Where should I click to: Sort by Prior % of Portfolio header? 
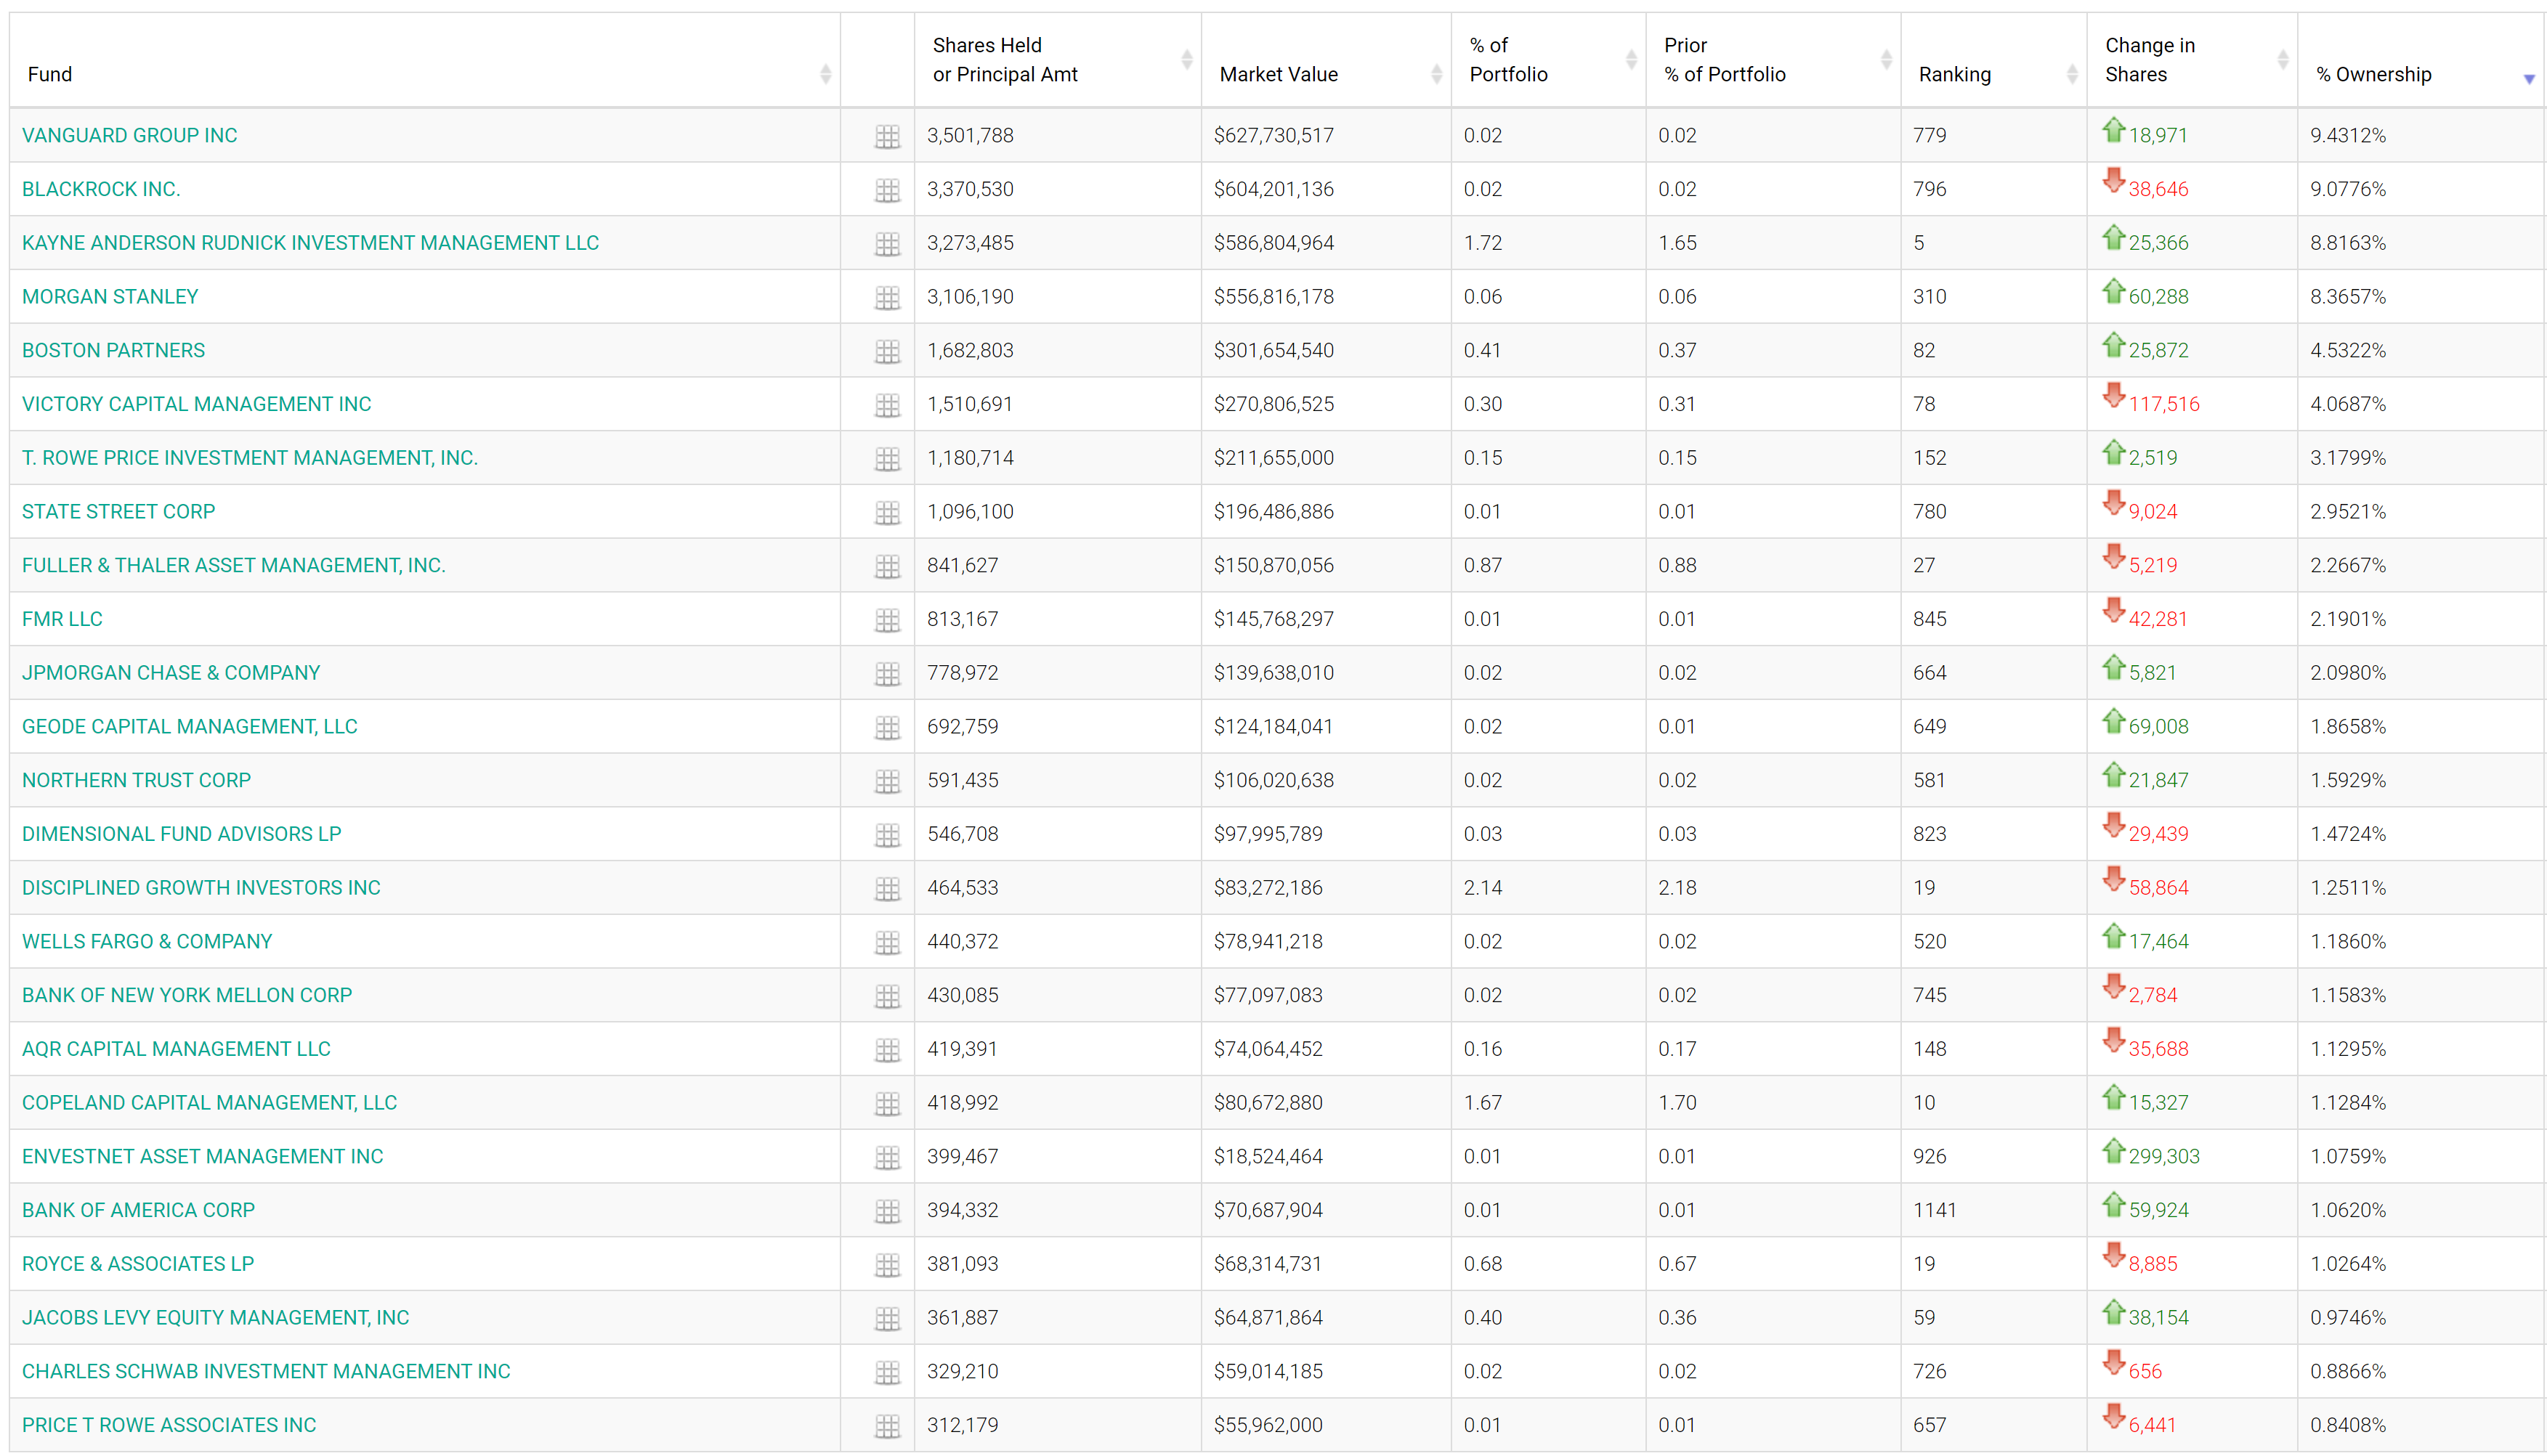1773,60
